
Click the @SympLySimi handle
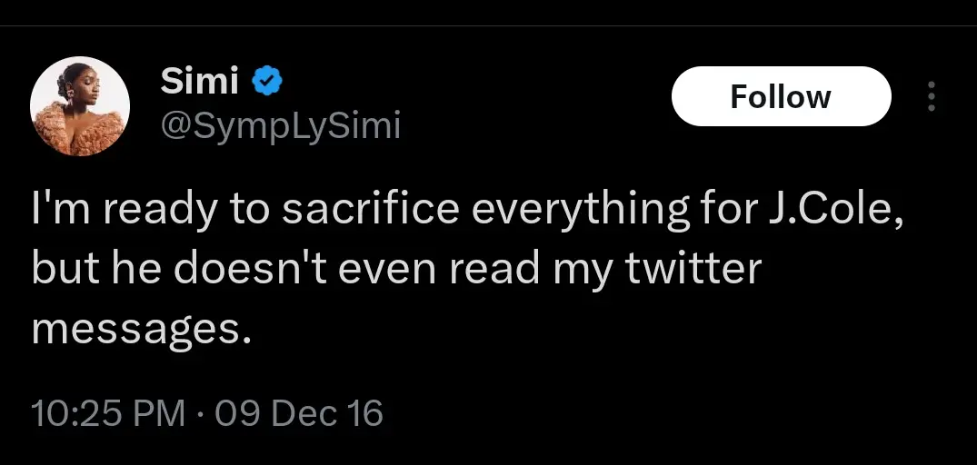pos(280,126)
